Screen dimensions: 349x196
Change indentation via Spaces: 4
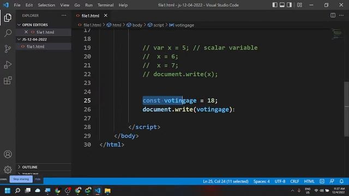261,181
